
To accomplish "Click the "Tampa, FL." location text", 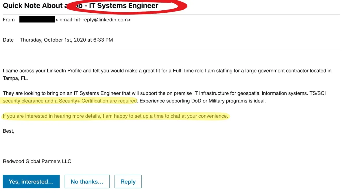I will [15, 78].
